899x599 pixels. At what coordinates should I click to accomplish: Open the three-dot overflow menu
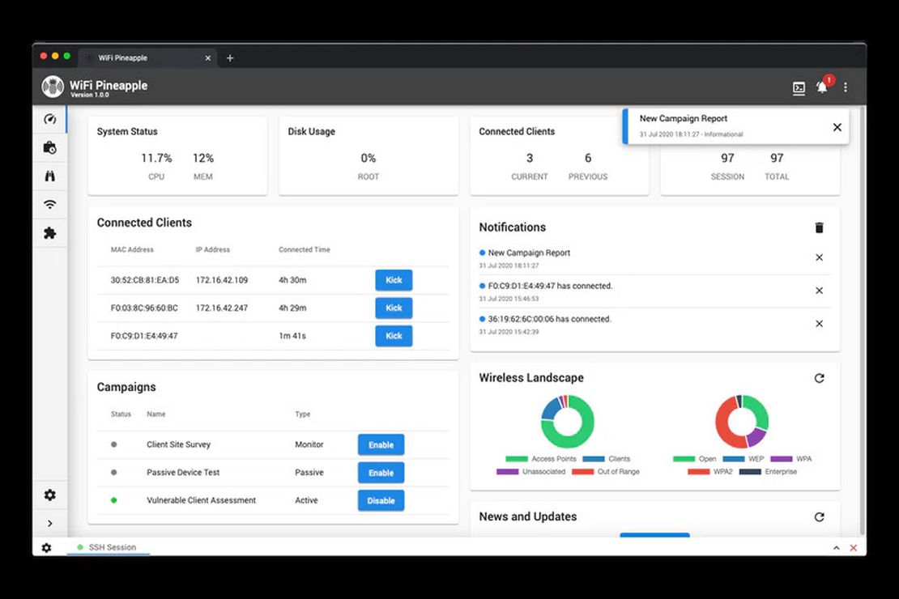click(845, 87)
